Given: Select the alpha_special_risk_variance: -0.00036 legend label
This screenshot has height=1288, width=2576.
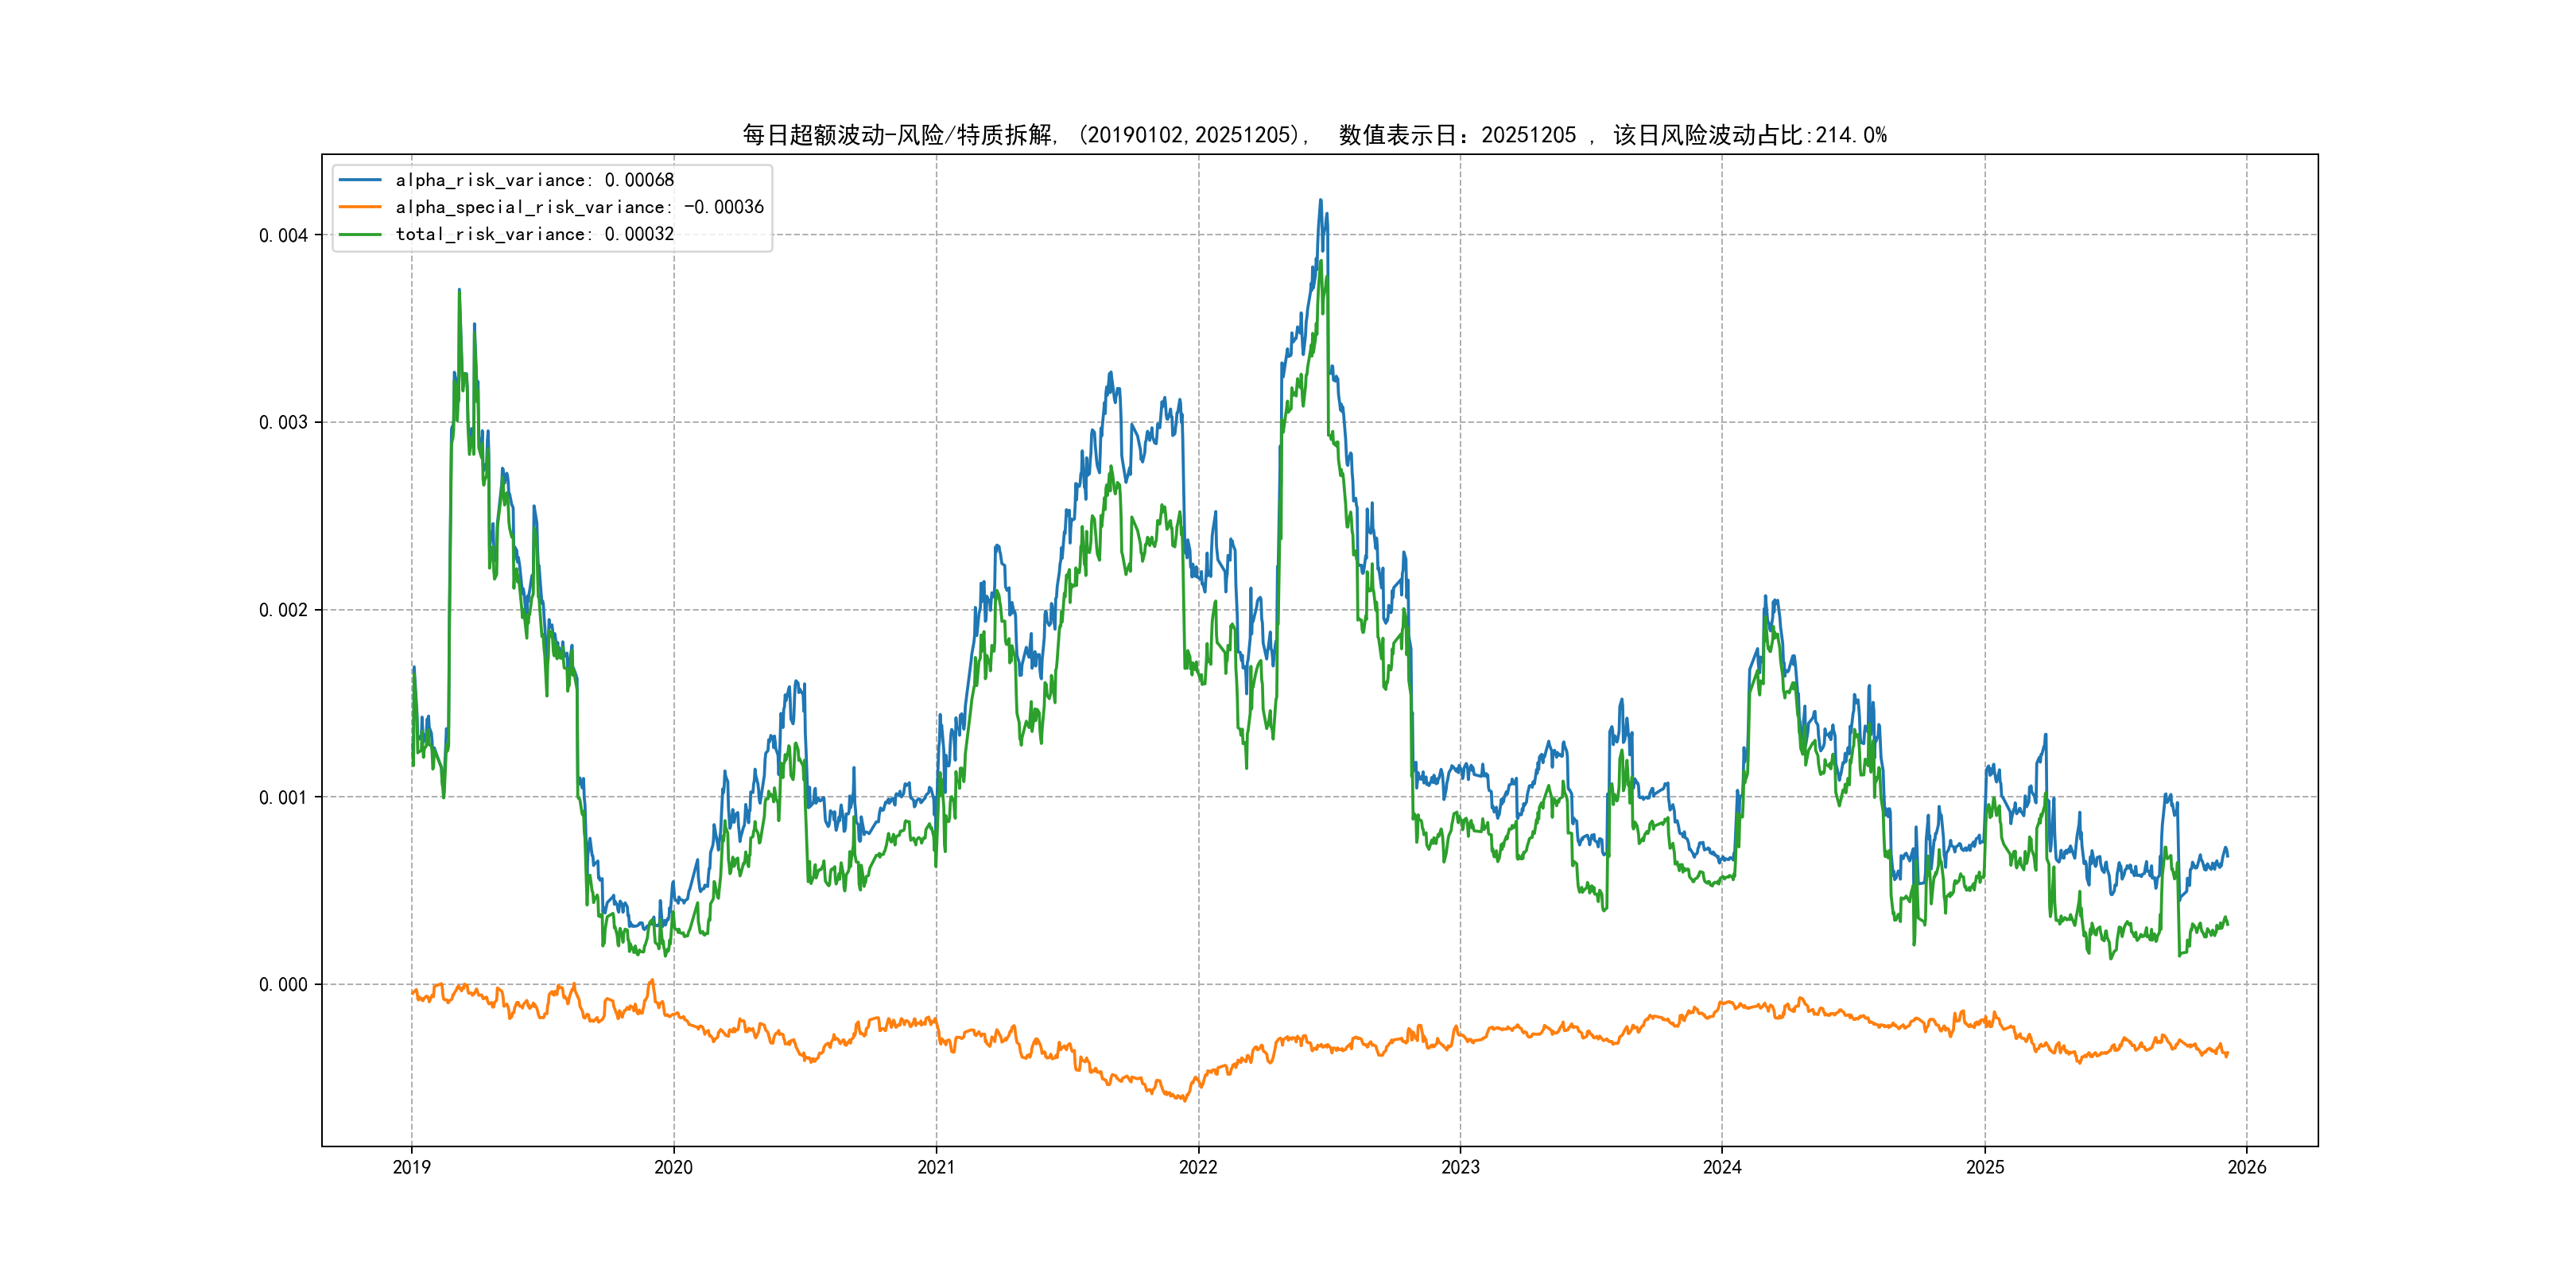Looking at the screenshot, I should [579, 207].
